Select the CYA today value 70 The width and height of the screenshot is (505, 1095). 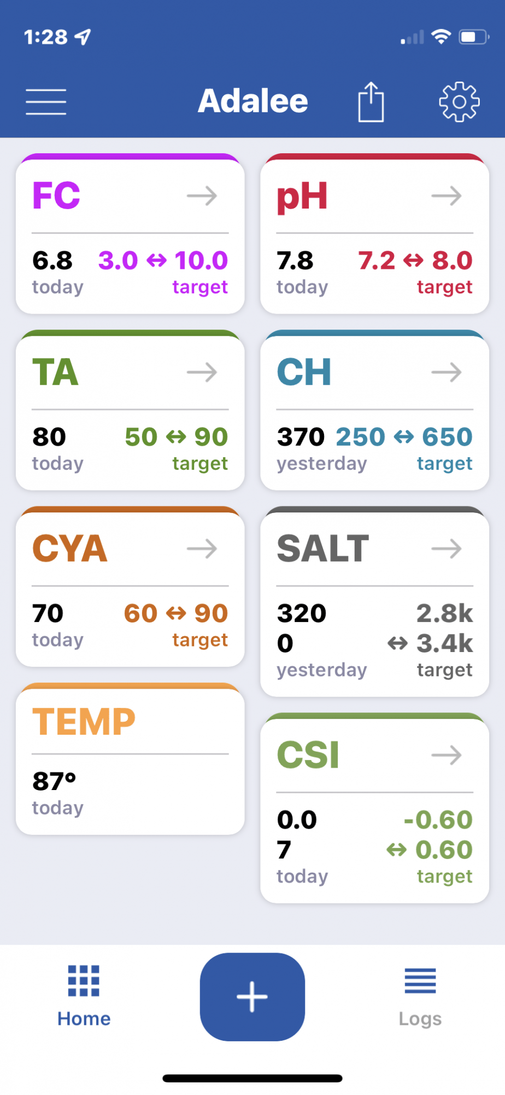(48, 613)
